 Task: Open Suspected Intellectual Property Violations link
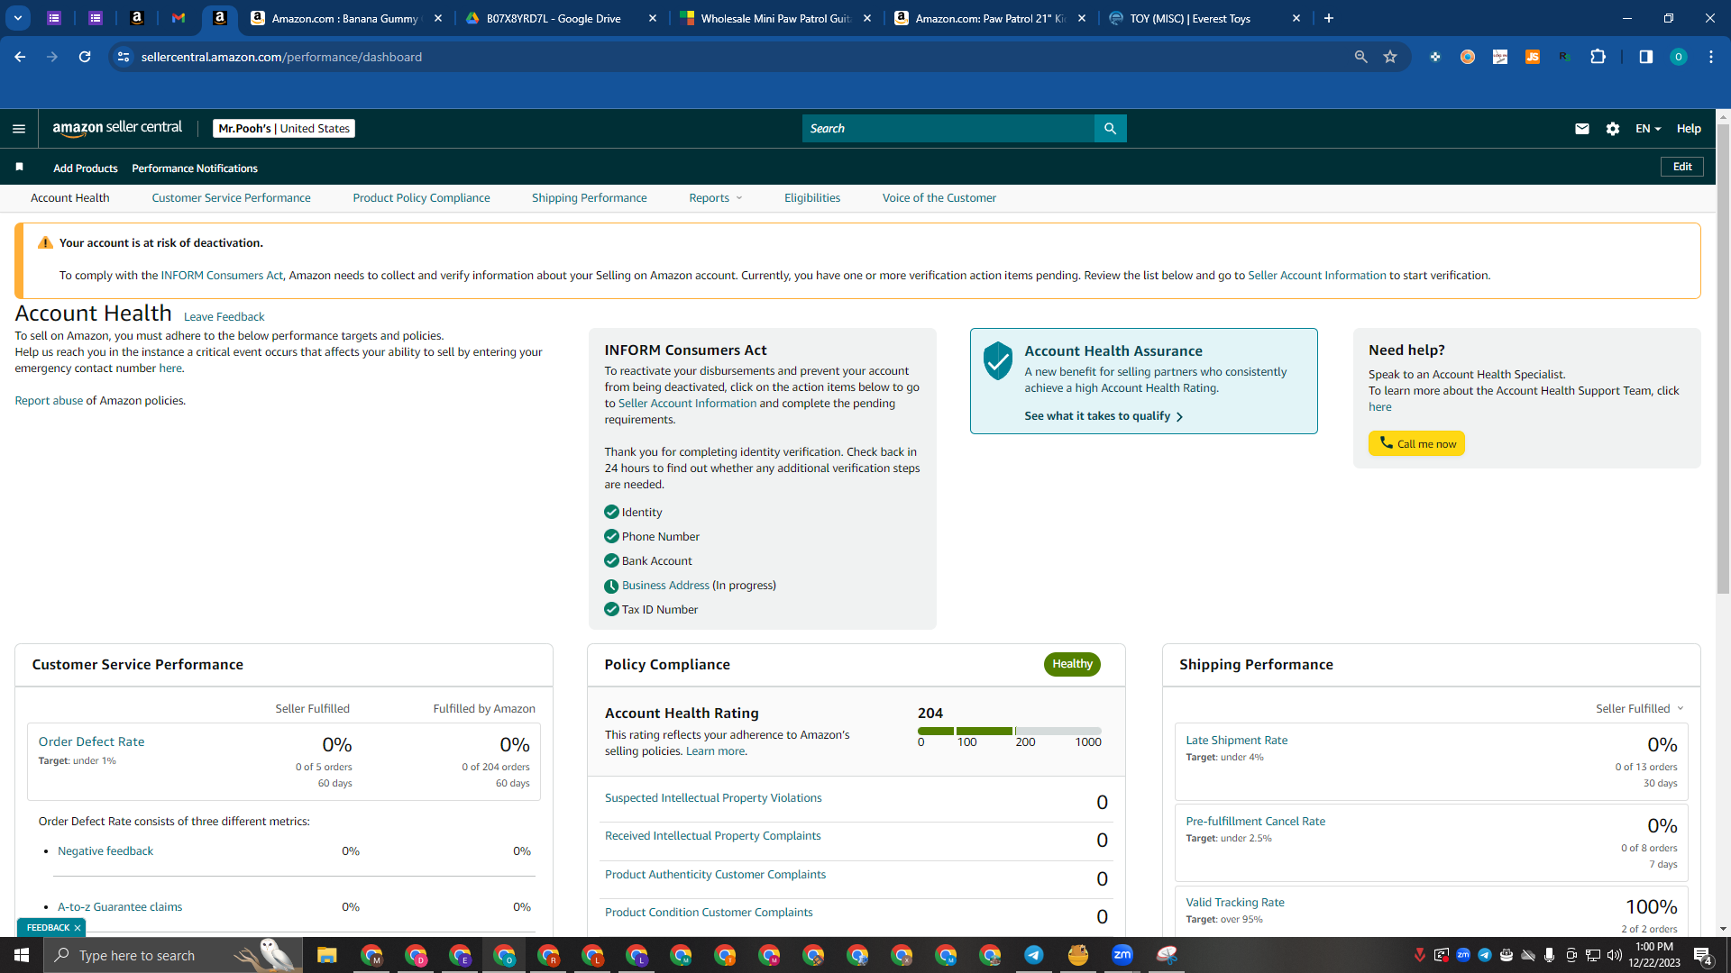pos(713,798)
